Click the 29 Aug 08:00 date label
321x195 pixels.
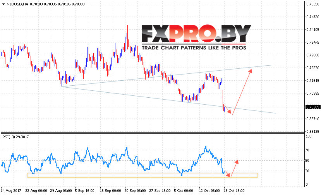click(x=61, y=191)
